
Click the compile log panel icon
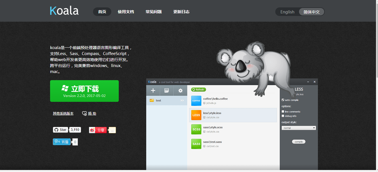[167, 90]
